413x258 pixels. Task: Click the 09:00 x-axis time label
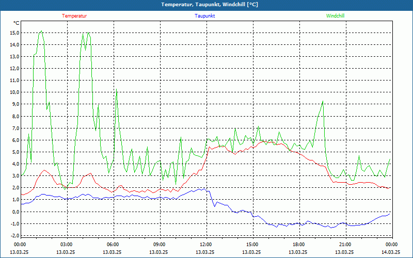point(160,245)
